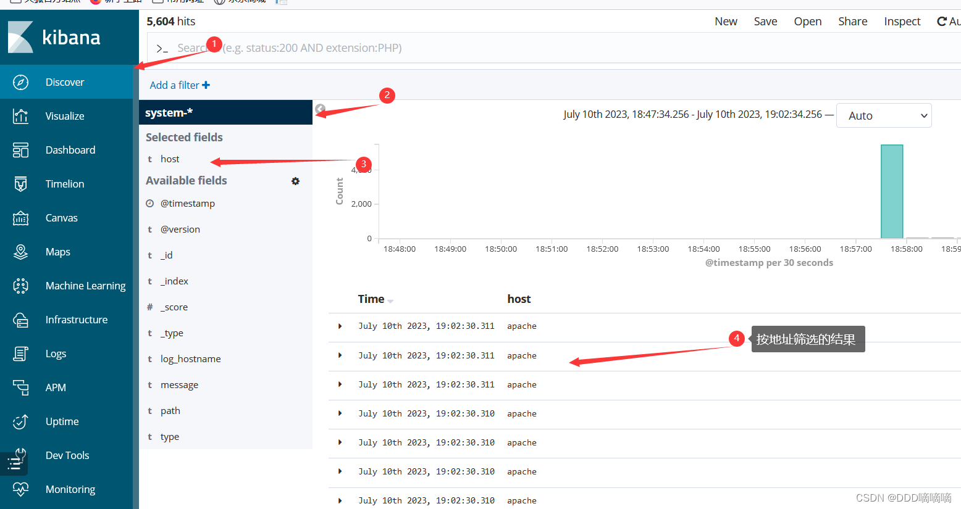Open Uptime via its icon
The width and height of the screenshot is (961, 509).
pos(20,421)
